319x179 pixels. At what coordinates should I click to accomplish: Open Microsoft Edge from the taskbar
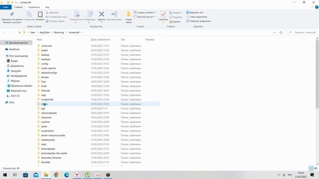pos(67,175)
